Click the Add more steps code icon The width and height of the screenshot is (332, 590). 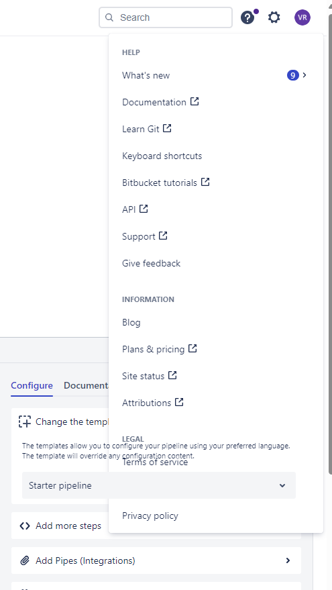pyautogui.click(x=25, y=526)
